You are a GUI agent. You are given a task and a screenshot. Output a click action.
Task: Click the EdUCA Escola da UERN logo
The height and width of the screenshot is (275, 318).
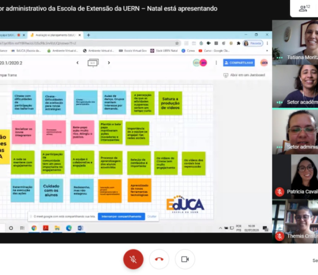pyautogui.click(x=185, y=204)
